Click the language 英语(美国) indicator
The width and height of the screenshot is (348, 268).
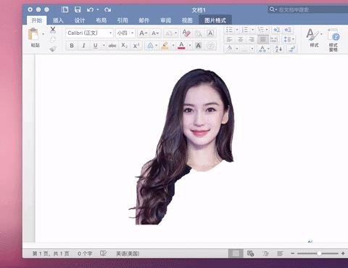coord(128,253)
